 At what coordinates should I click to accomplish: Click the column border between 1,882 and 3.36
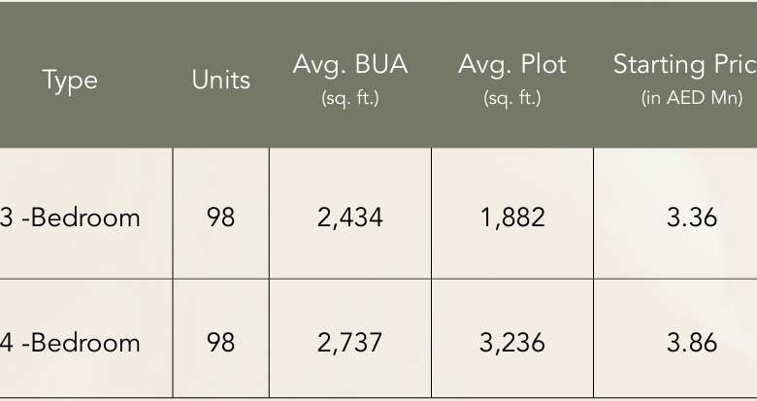pyautogui.click(x=593, y=217)
